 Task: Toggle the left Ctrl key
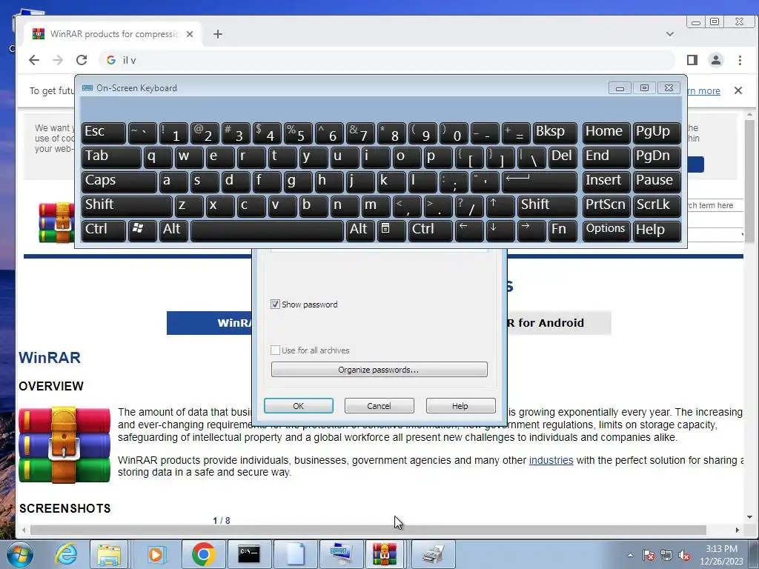coord(104,230)
